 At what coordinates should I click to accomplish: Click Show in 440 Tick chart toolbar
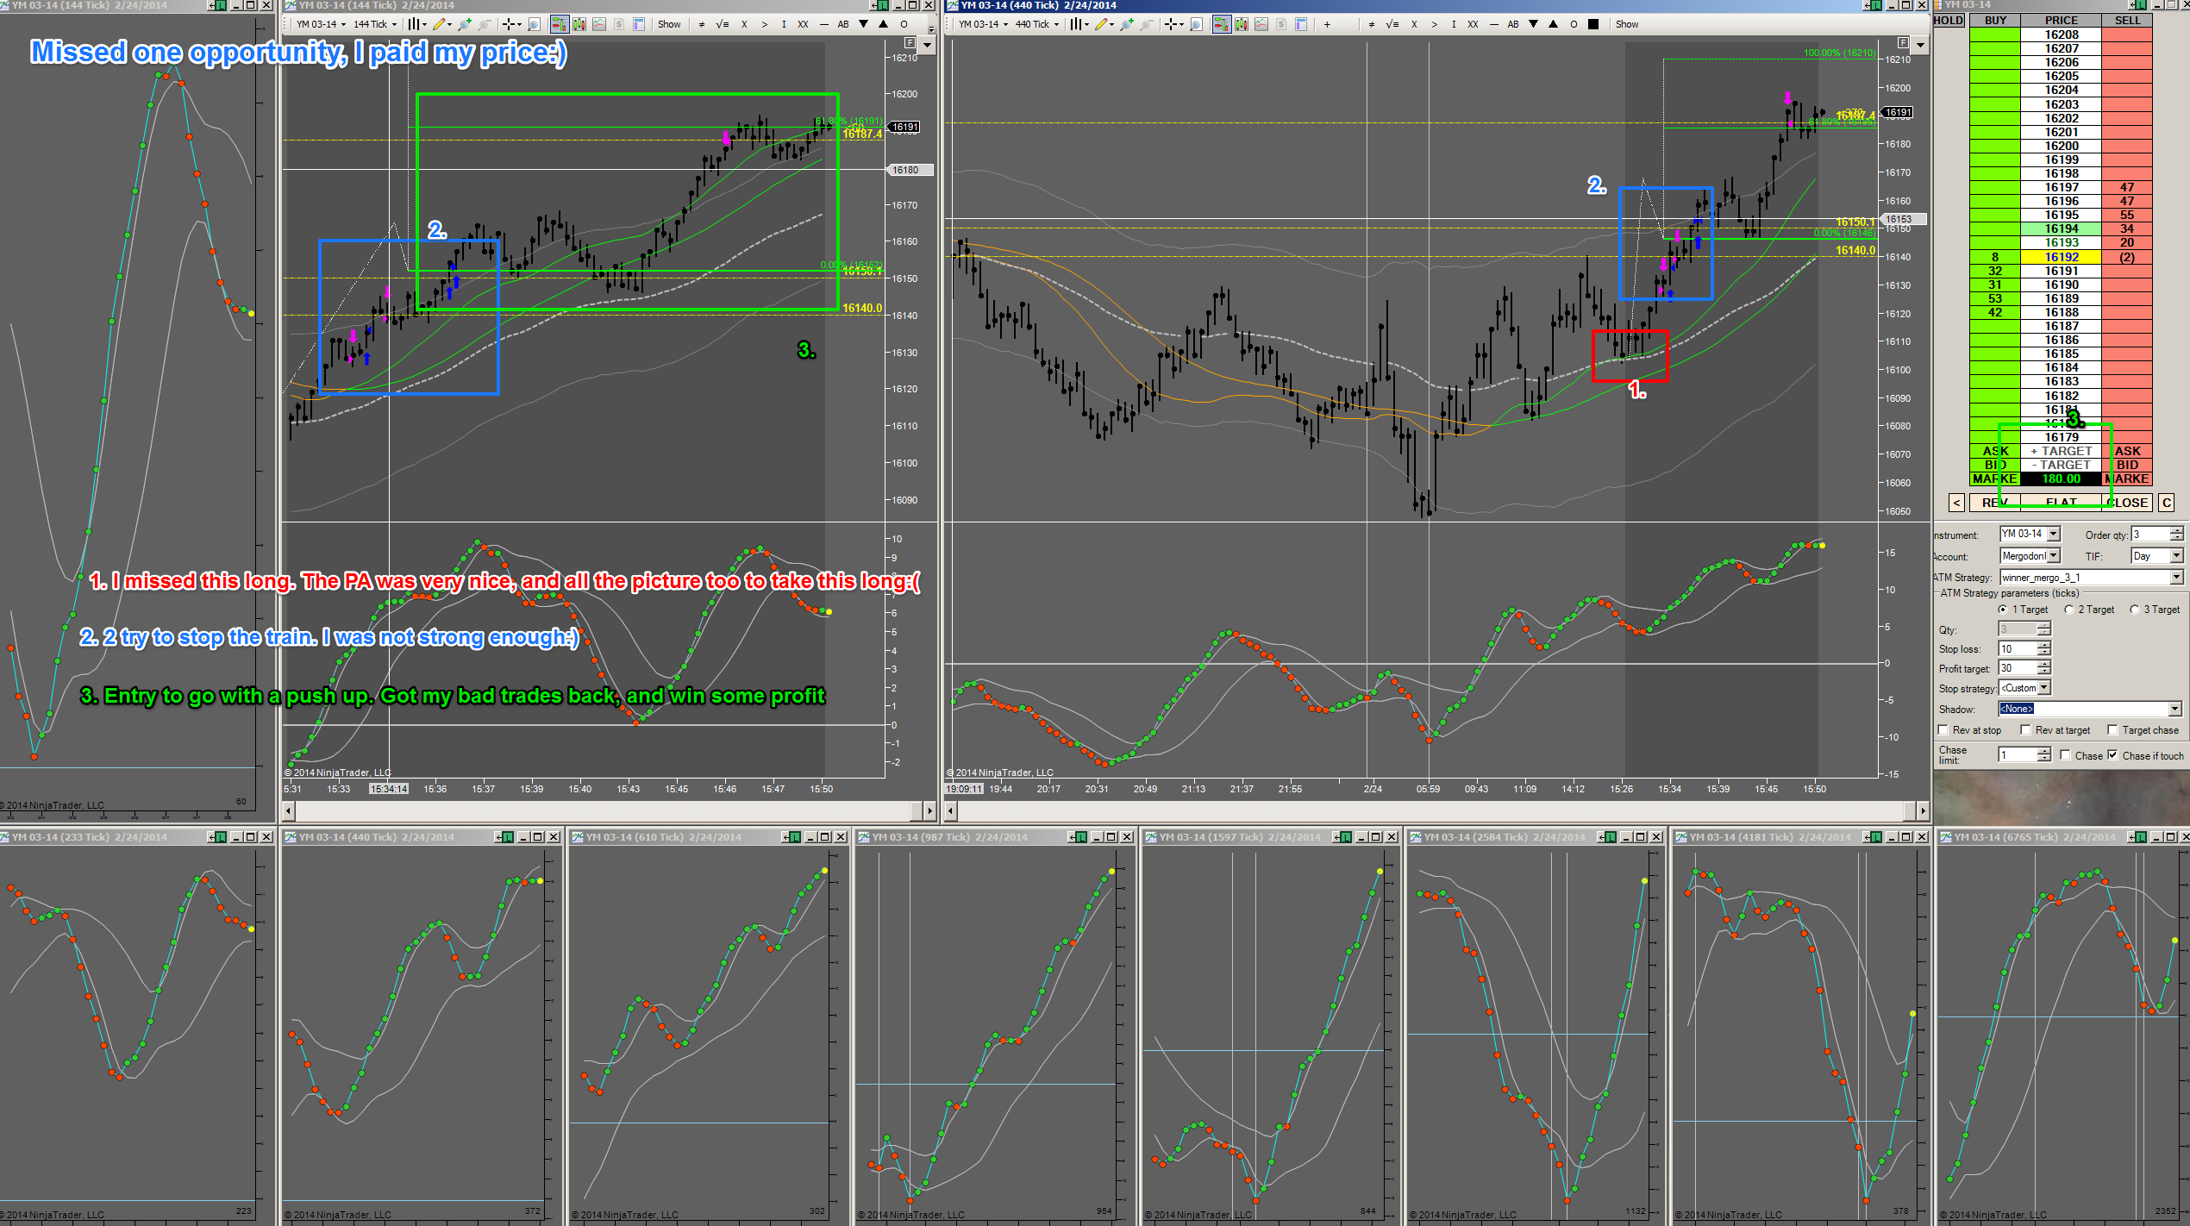point(1627,24)
